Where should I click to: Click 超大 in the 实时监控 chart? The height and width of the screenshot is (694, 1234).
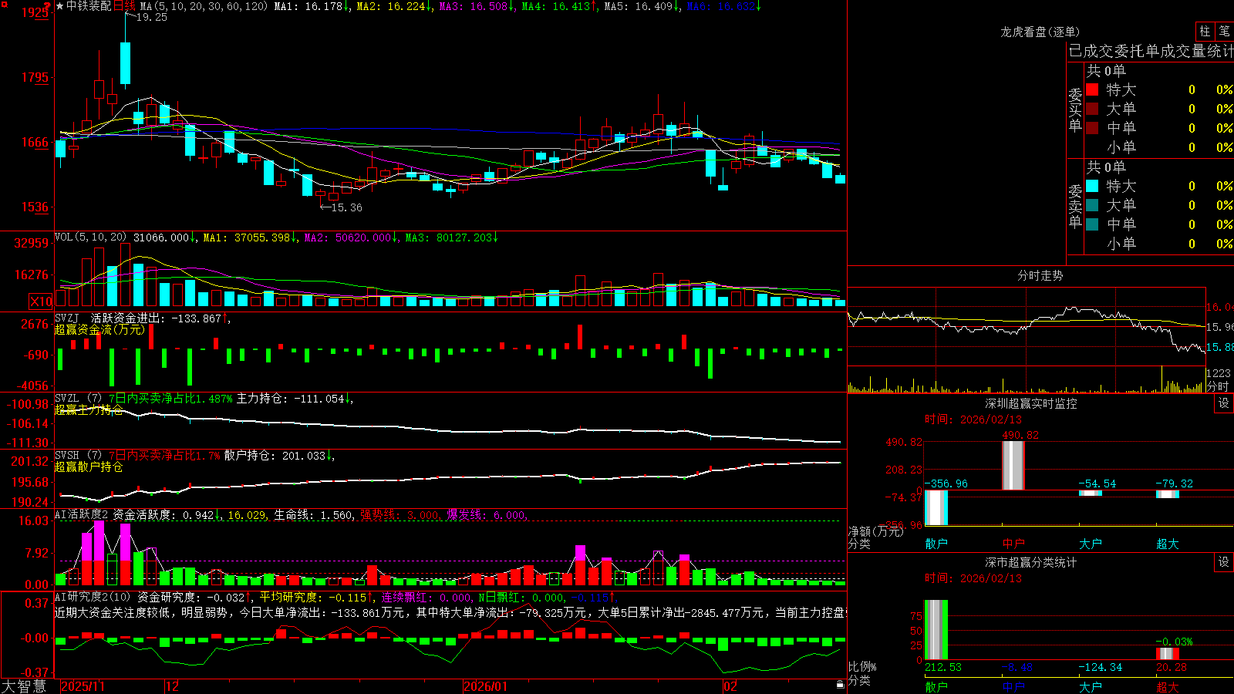1168,544
